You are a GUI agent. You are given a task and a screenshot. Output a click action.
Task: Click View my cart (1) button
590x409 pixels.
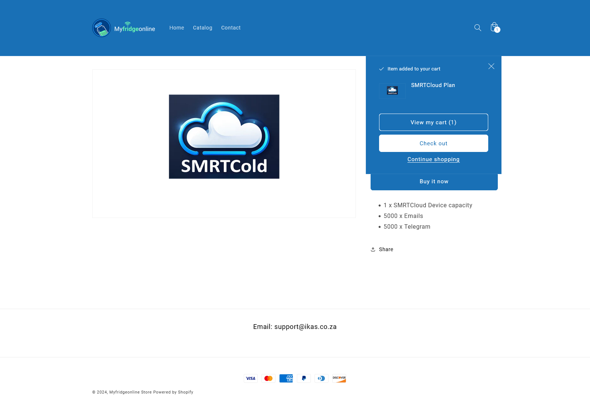tap(434, 122)
